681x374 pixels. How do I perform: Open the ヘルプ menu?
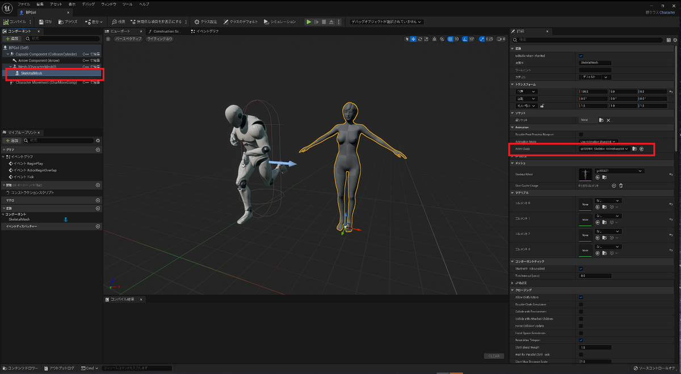[144, 4]
